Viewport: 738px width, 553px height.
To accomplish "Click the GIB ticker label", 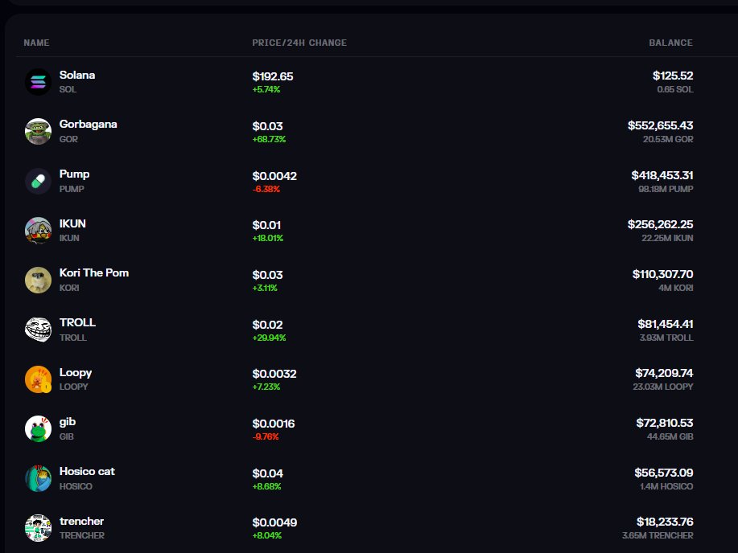I will (x=66, y=436).
